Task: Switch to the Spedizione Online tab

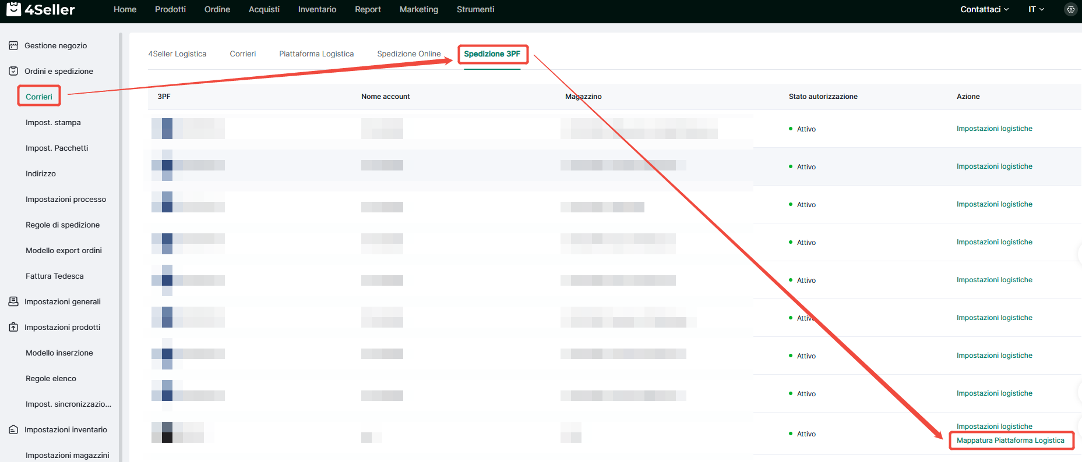Action: (x=408, y=54)
